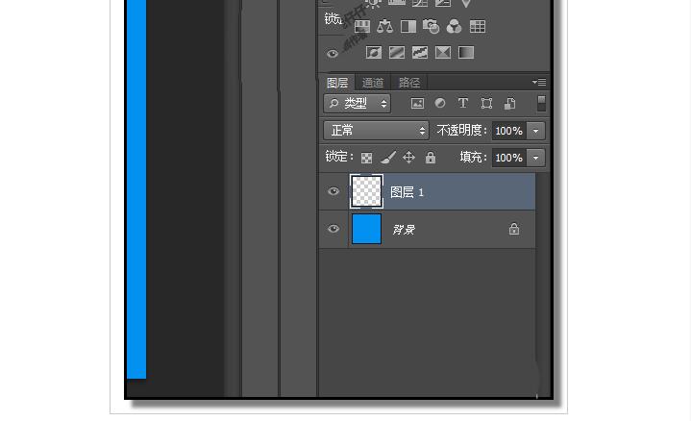Open the Layers panel flyout menu
This screenshot has width=691, height=421.
click(539, 82)
